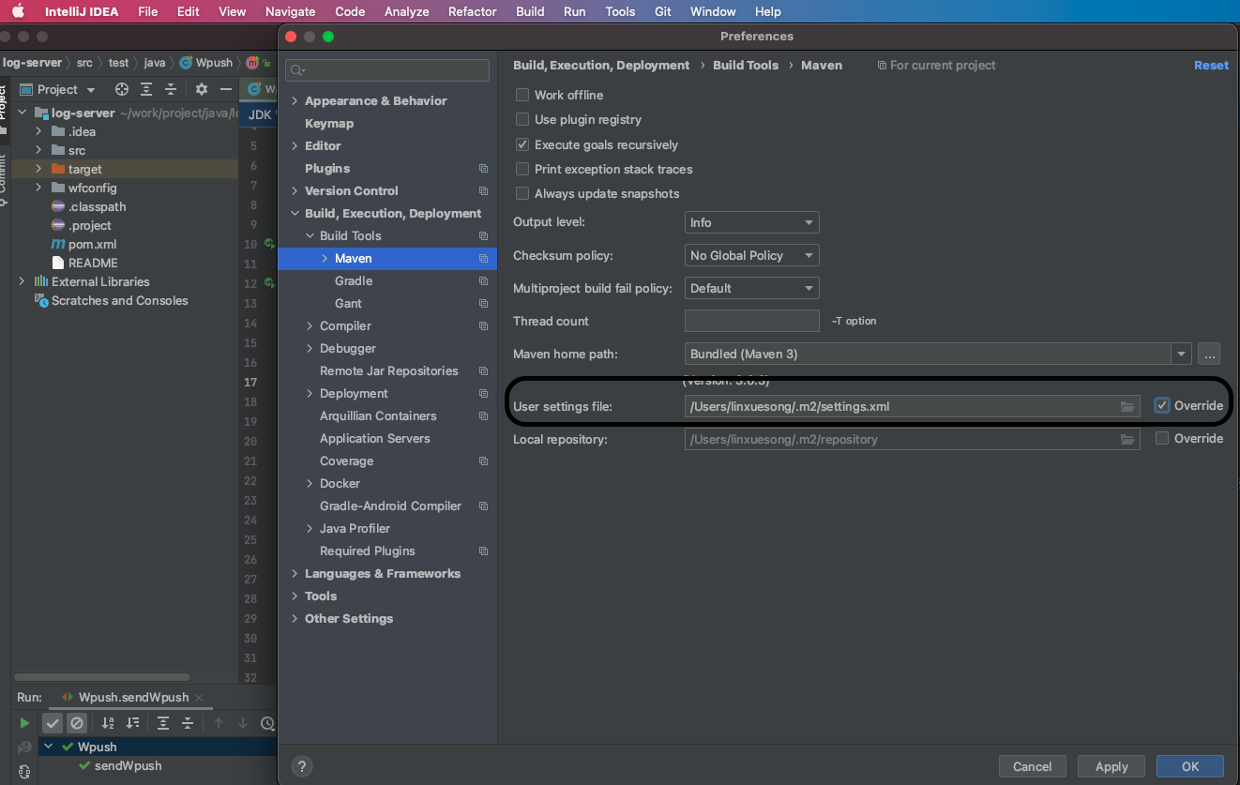Toggle Show Passed checkmark in Run toolbar
Viewport: 1240px width, 785px height.
(53, 723)
